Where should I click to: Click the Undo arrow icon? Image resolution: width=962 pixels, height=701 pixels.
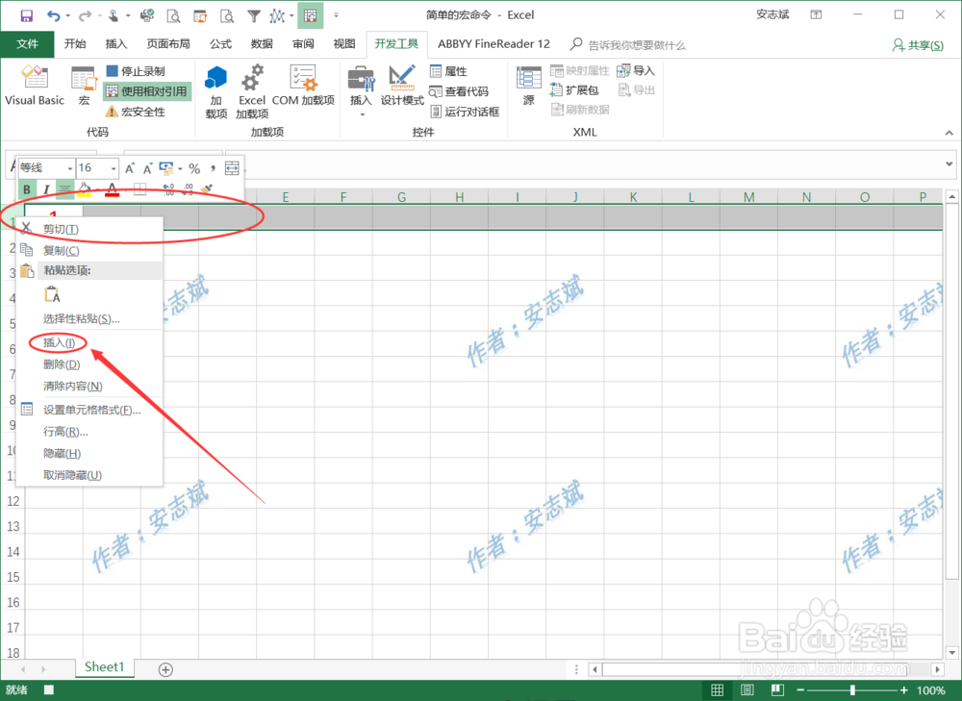click(x=54, y=16)
